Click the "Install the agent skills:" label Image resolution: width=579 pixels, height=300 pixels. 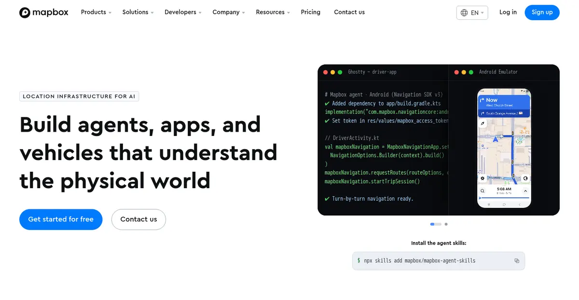tap(439, 244)
